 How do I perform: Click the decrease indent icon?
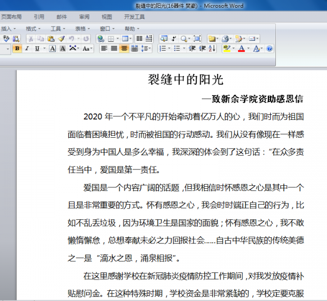193,49
